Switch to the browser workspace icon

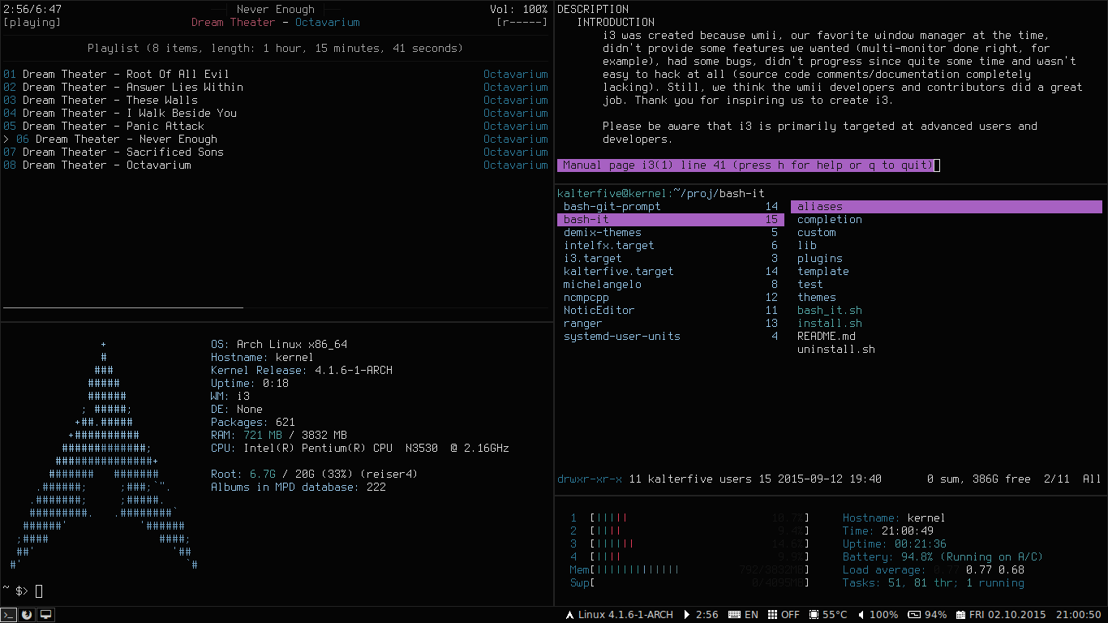[x=27, y=615]
